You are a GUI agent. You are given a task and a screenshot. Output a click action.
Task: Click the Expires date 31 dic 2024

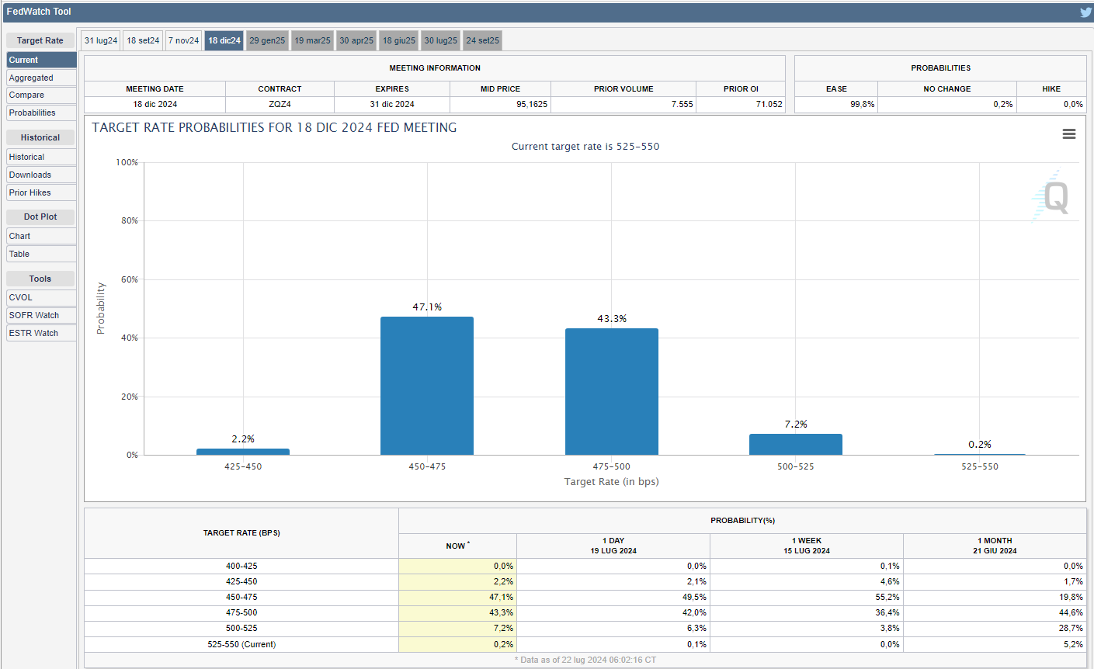click(x=392, y=104)
